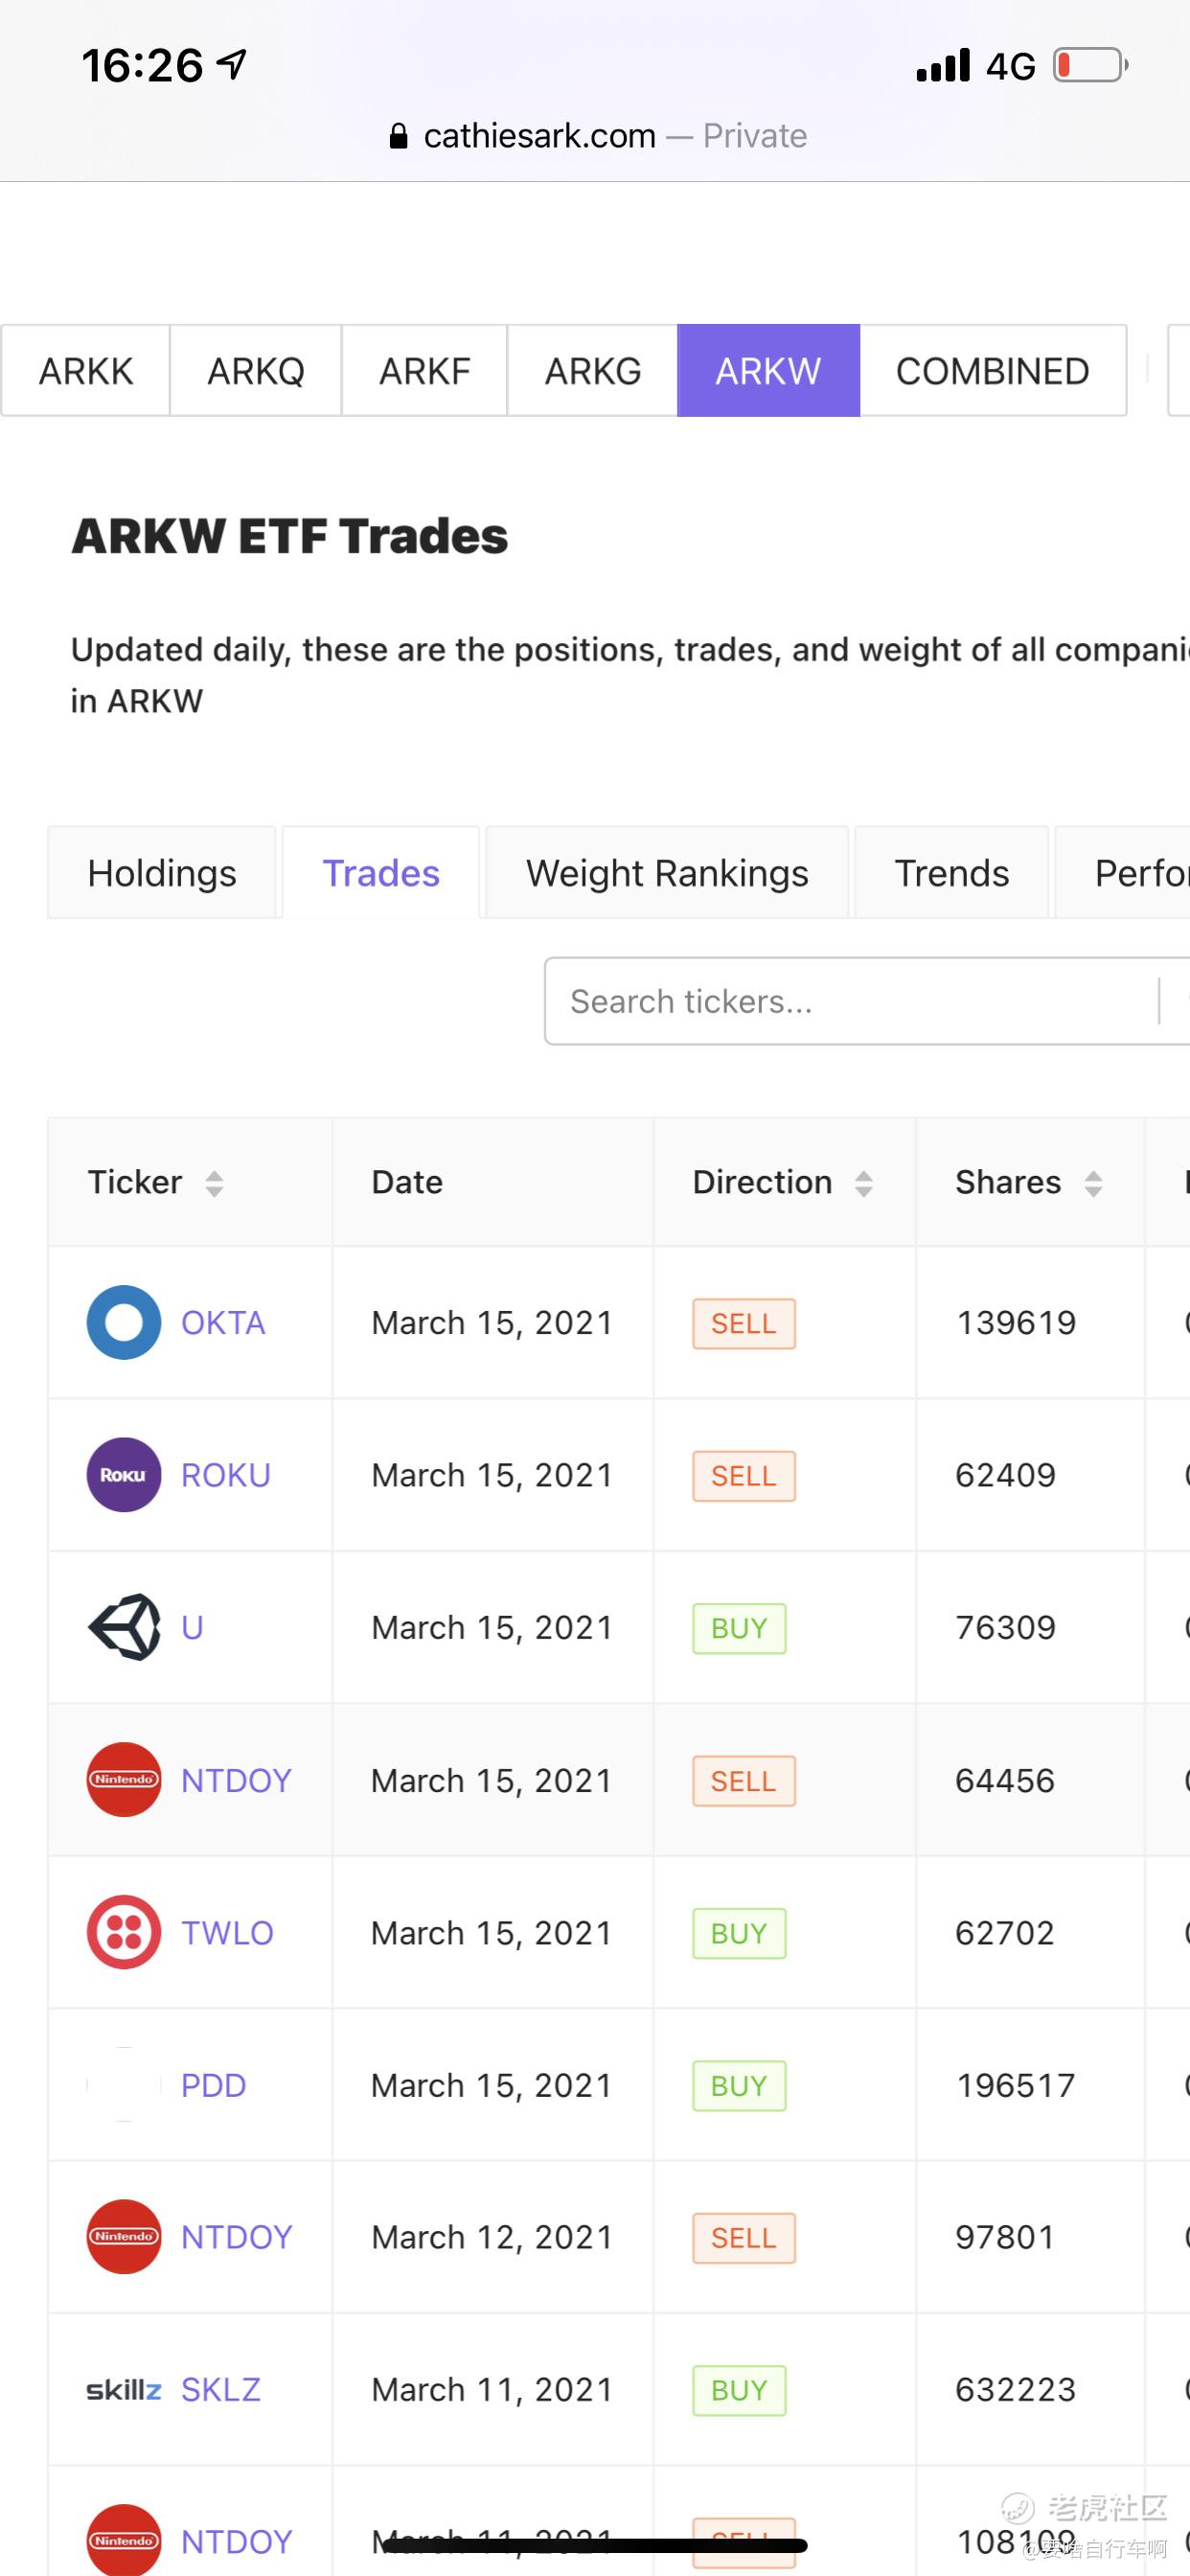Click the SELL badge in March 12 NTDOY row
1190x2576 pixels.
click(x=744, y=2238)
